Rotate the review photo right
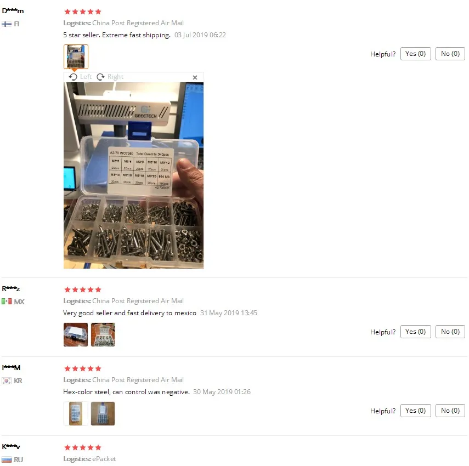Screen dimensions: 469x466 coord(110,77)
